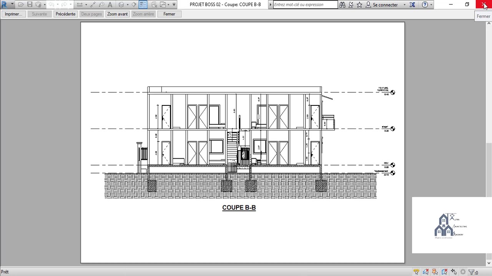The image size is (492, 276).
Task: Activate the Zoom avant button
Action: tap(117, 14)
